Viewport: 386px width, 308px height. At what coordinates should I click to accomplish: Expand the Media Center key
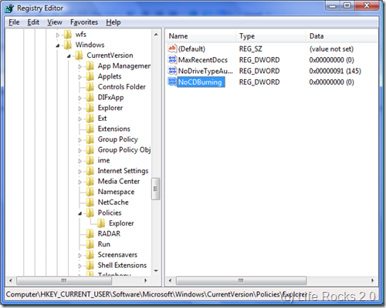click(x=80, y=182)
